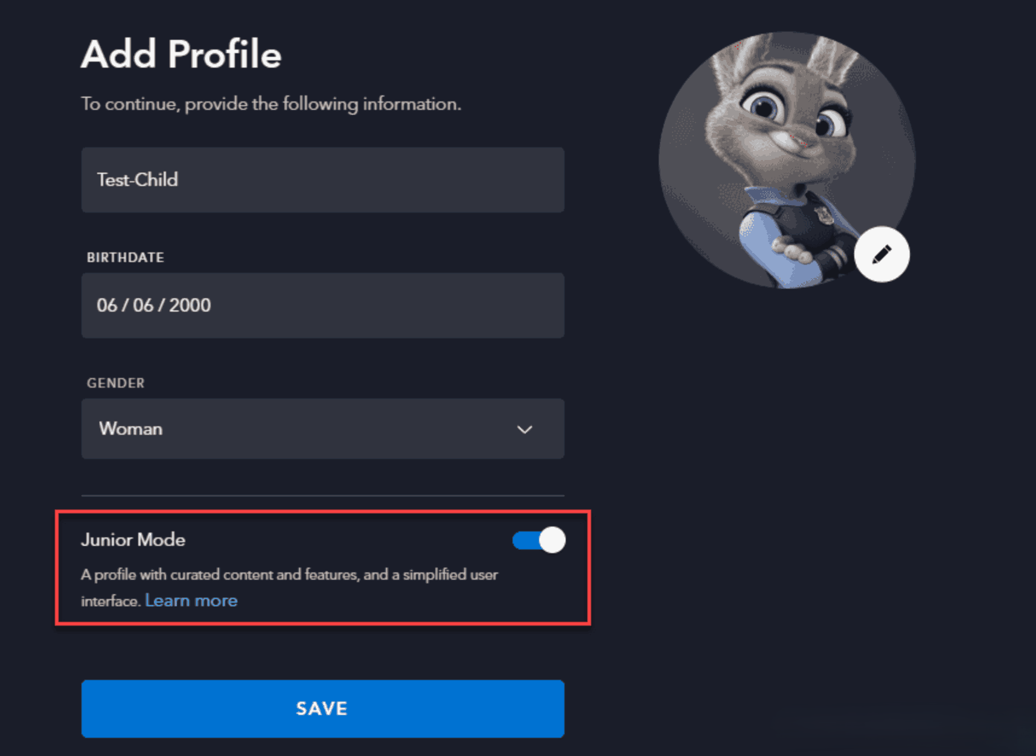1036x756 pixels.
Task: Focus the birthdate input field
Action: (322, 306)
